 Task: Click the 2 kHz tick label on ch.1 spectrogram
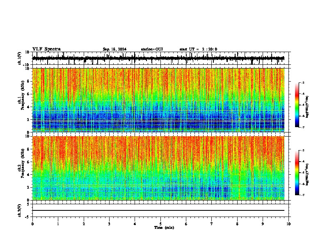pos(29,120)
